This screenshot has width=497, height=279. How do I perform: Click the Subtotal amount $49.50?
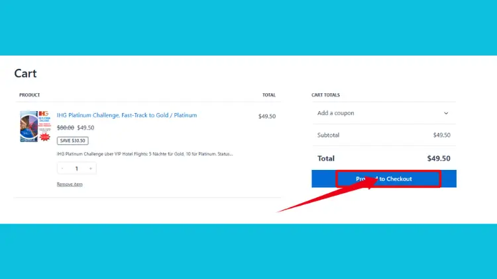(441, 135)
